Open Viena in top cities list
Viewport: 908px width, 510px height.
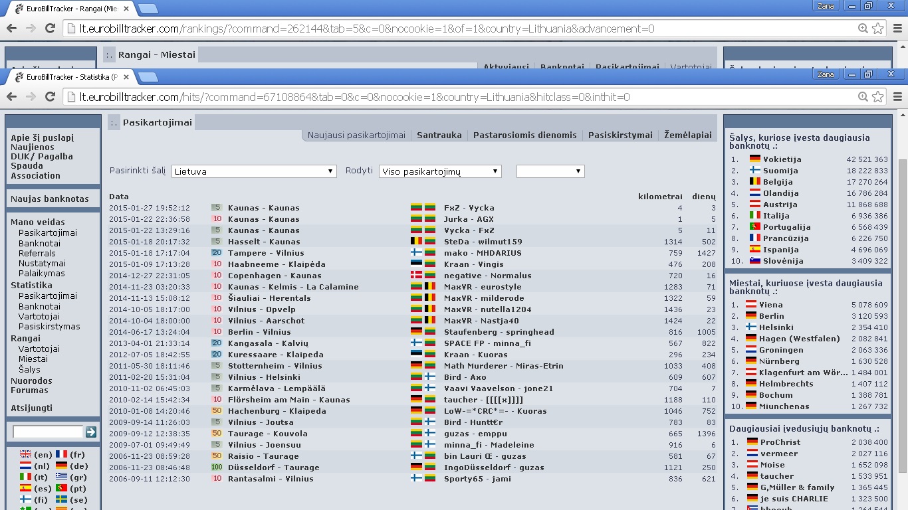[771, 305]
